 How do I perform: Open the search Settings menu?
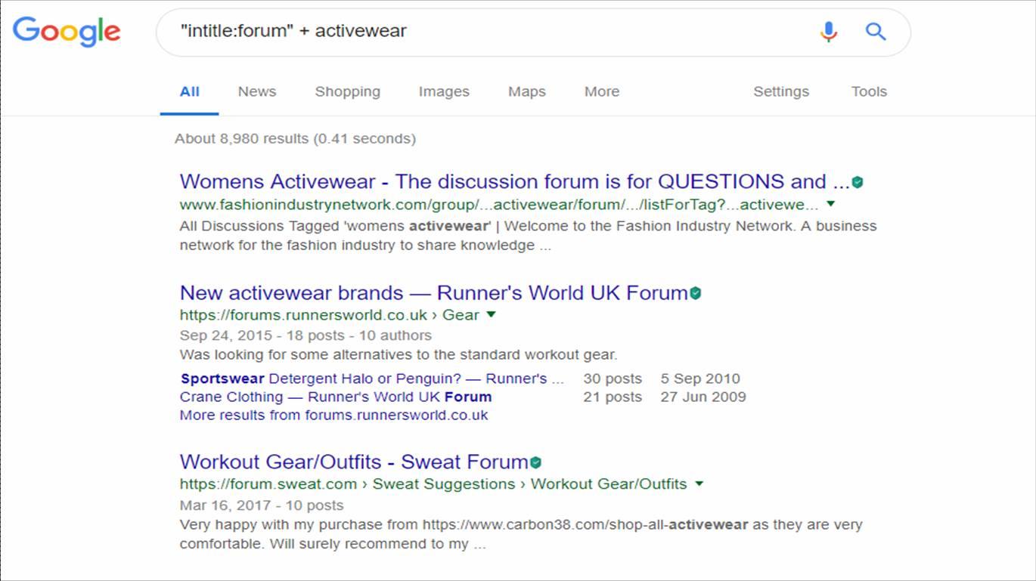pyautogui.click(x=781, y=91)
